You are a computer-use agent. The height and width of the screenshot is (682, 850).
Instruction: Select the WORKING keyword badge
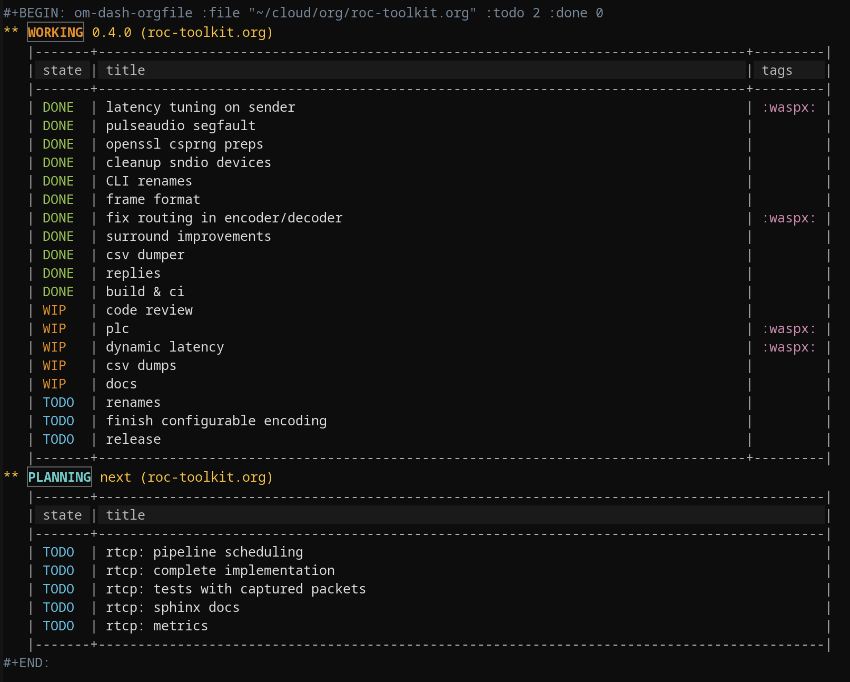click(55, 33)
